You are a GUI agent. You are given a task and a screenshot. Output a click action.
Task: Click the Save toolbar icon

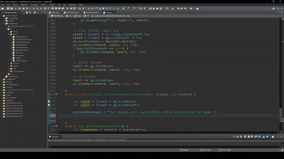pyautogui.click(x=8, y=8)
